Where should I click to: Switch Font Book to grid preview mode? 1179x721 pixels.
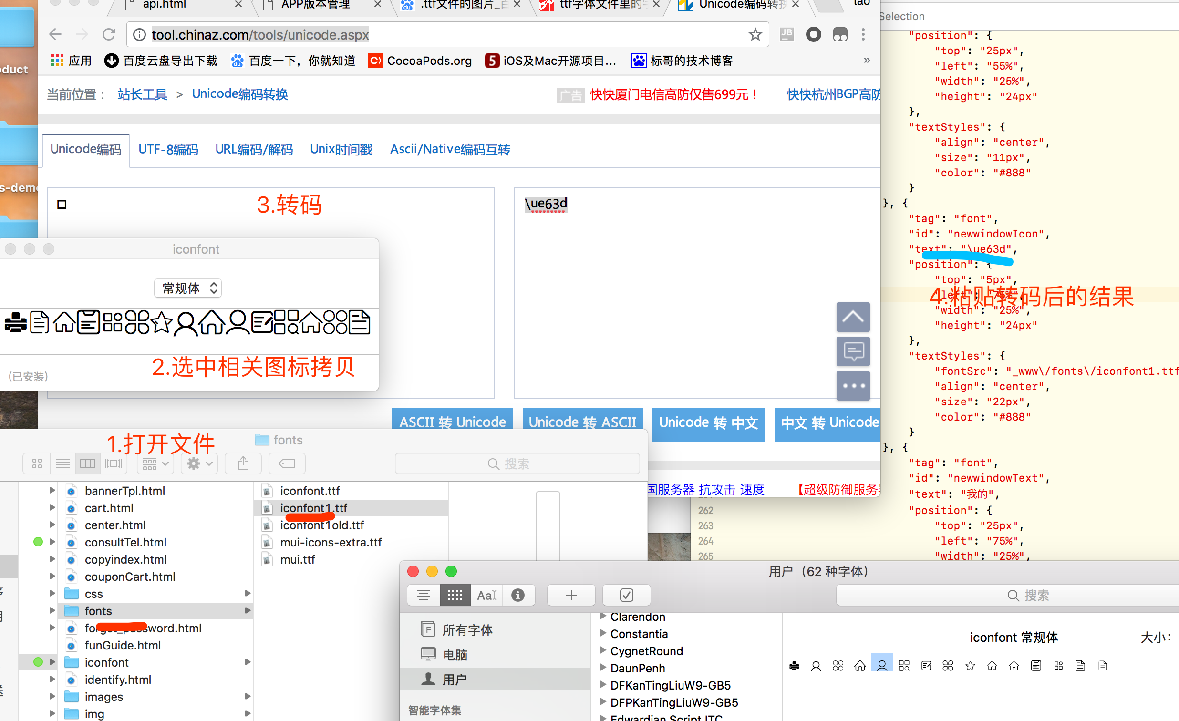coord(455,595)
